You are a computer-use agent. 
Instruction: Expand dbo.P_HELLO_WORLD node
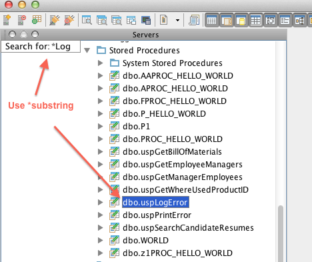[101, 114]
